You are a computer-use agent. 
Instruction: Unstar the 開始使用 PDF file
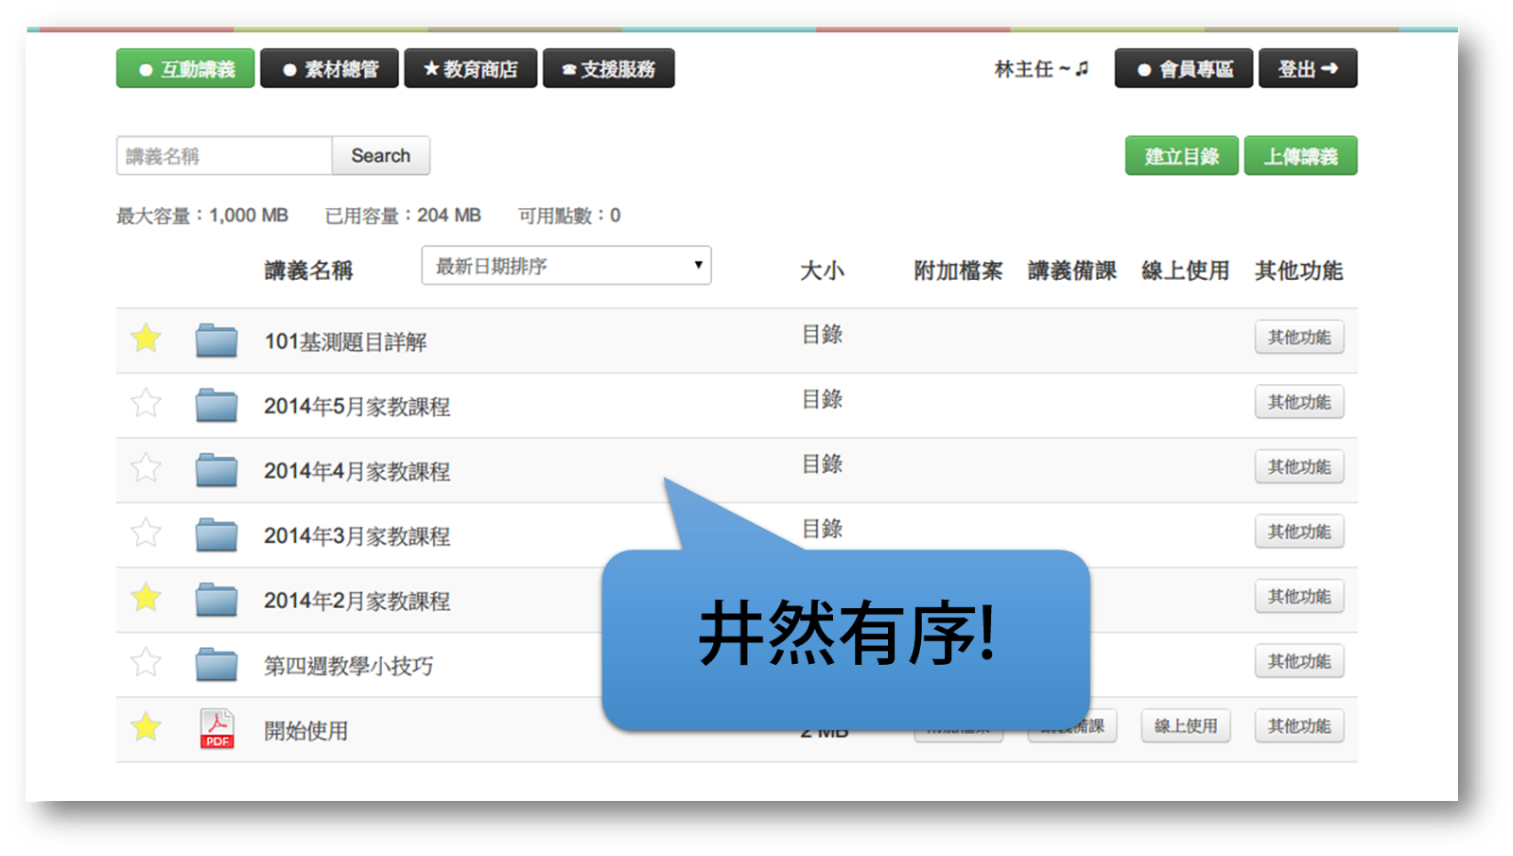coord(146,726)
